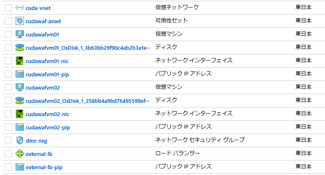The height and width of the screenshot is (175, 325).
Task: Open the cudawafvm02-pip link
Action: 48,127
